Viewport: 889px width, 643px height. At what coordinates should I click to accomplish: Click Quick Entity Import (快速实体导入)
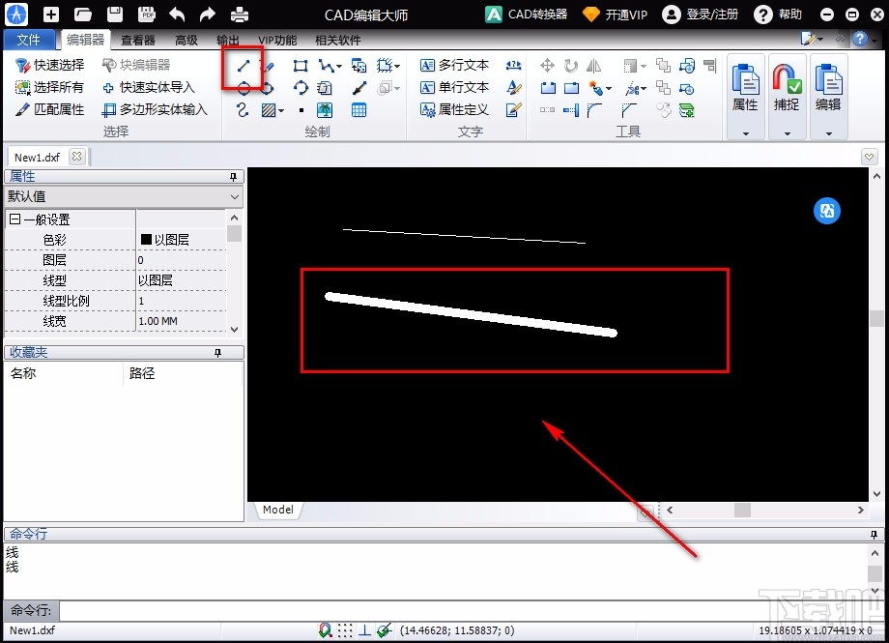(149, 87)
